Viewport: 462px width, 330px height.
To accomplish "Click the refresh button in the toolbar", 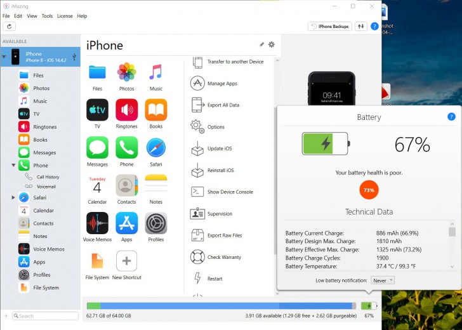I will (x=9, y=27).
